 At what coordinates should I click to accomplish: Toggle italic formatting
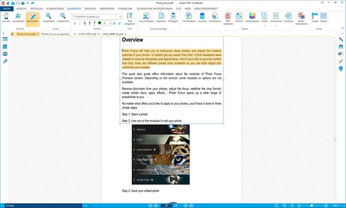click(80, 24)
